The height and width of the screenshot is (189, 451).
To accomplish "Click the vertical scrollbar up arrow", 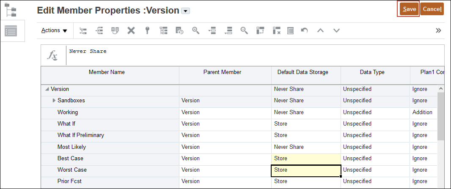I will (441, 89).
